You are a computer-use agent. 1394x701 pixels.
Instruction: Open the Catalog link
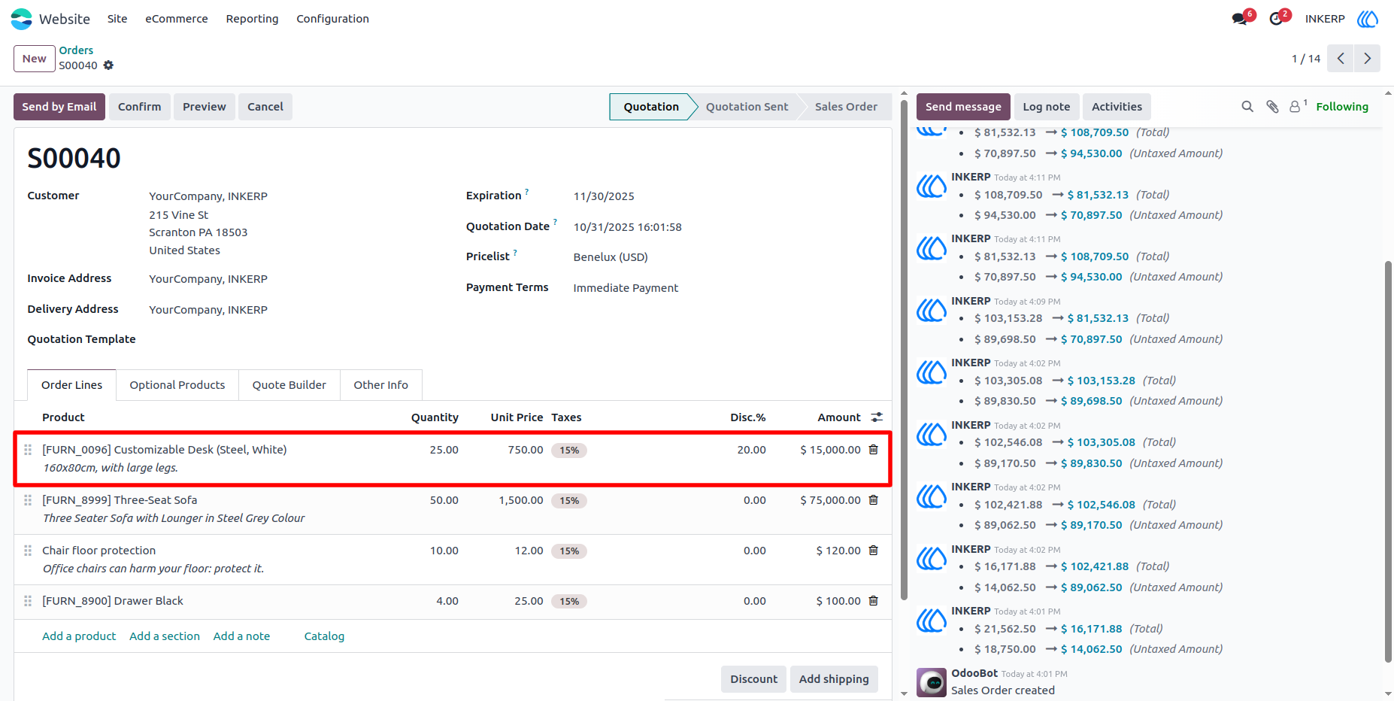pyautogui.click(x=324, y=636)
